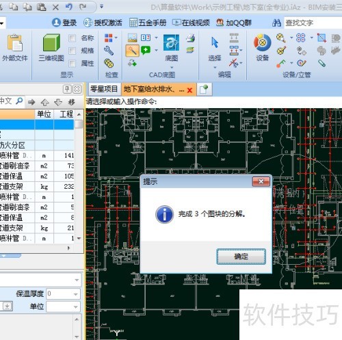Image resolution: width=342 pixels, height=340 pixels.
Task: Open dropdown next to scissors icon
Action: [241, 63]
